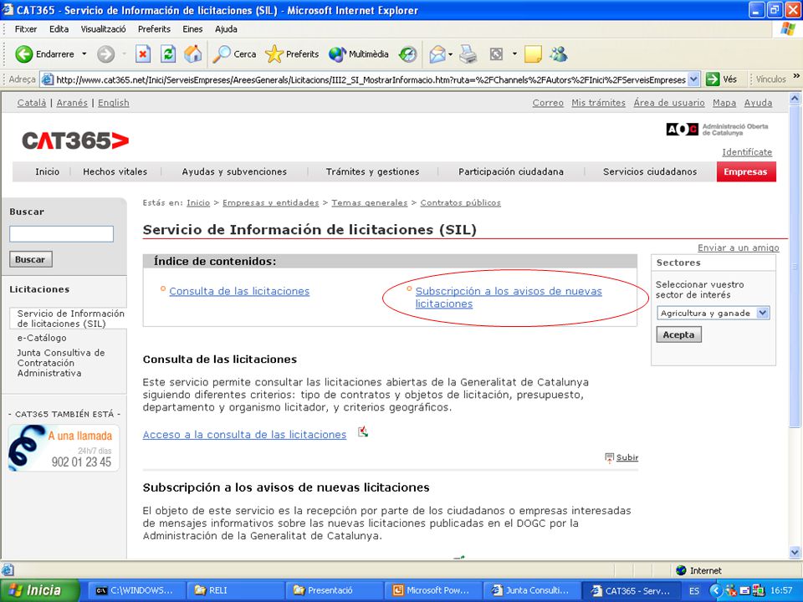
Task: Click Enviar a un amigo
Action: 738,247
